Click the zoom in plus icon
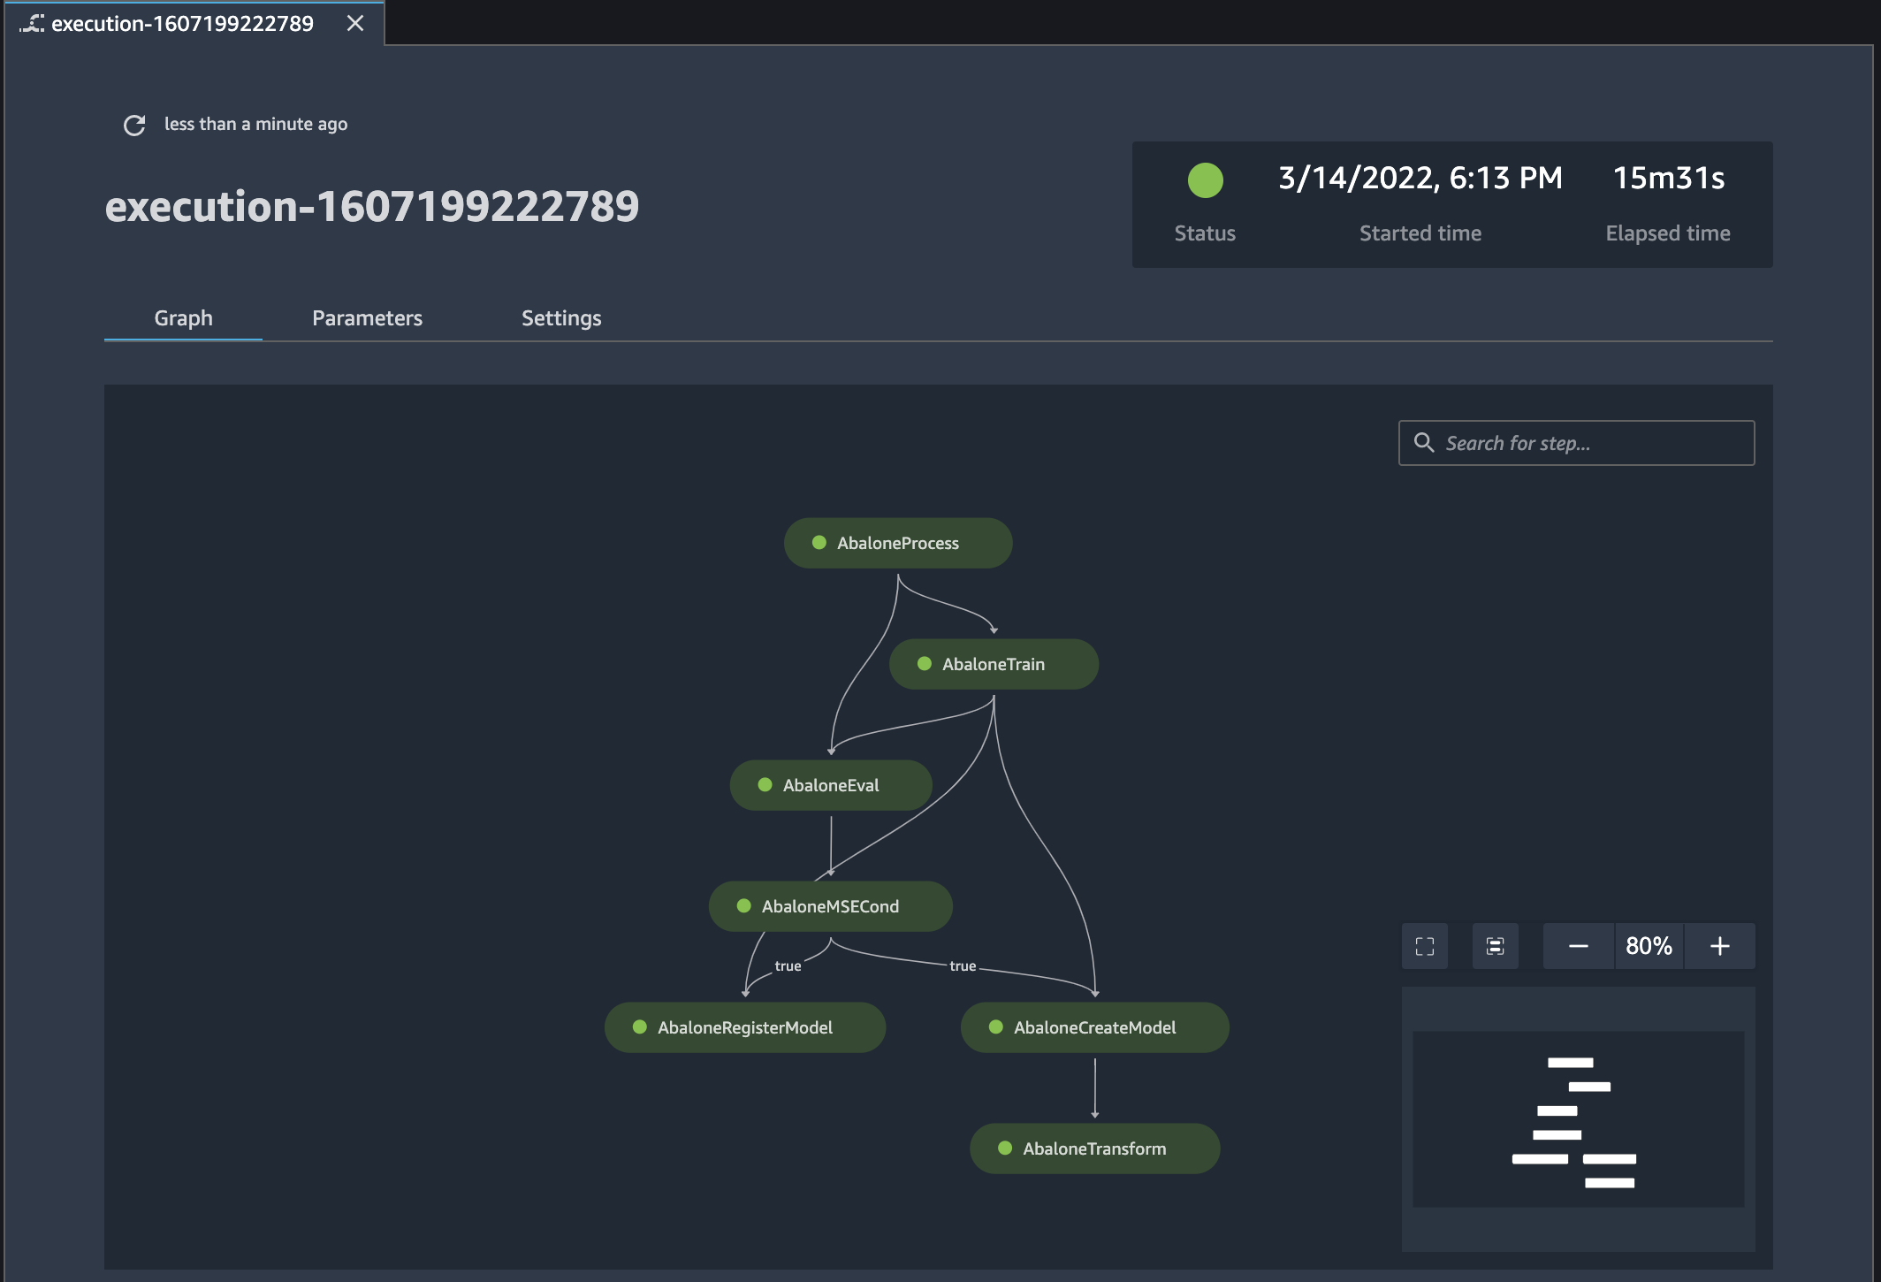Screen dimensions: 1881x1282 click(x=1719, y=945)
